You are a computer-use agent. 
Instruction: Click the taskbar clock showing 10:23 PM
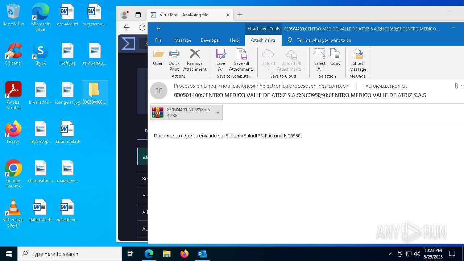click(433, 254)
